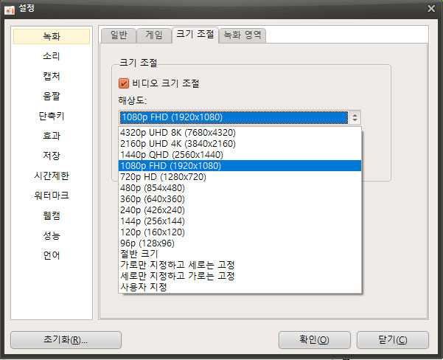Select 효과 in the sidebar

click(52, 136)
